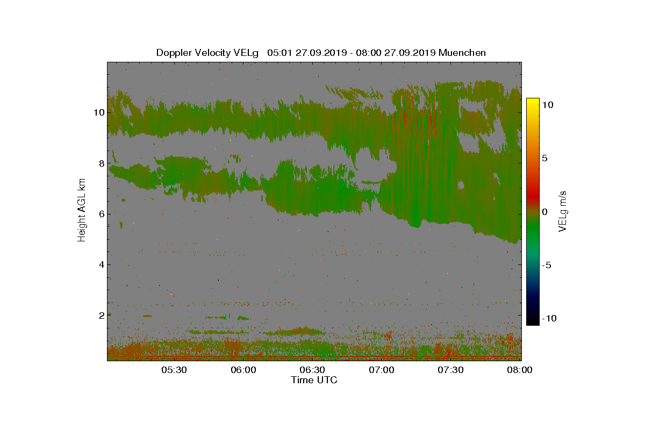Click the 08:00 time tick label
This screenshot has width=645, height=430.
520,370
